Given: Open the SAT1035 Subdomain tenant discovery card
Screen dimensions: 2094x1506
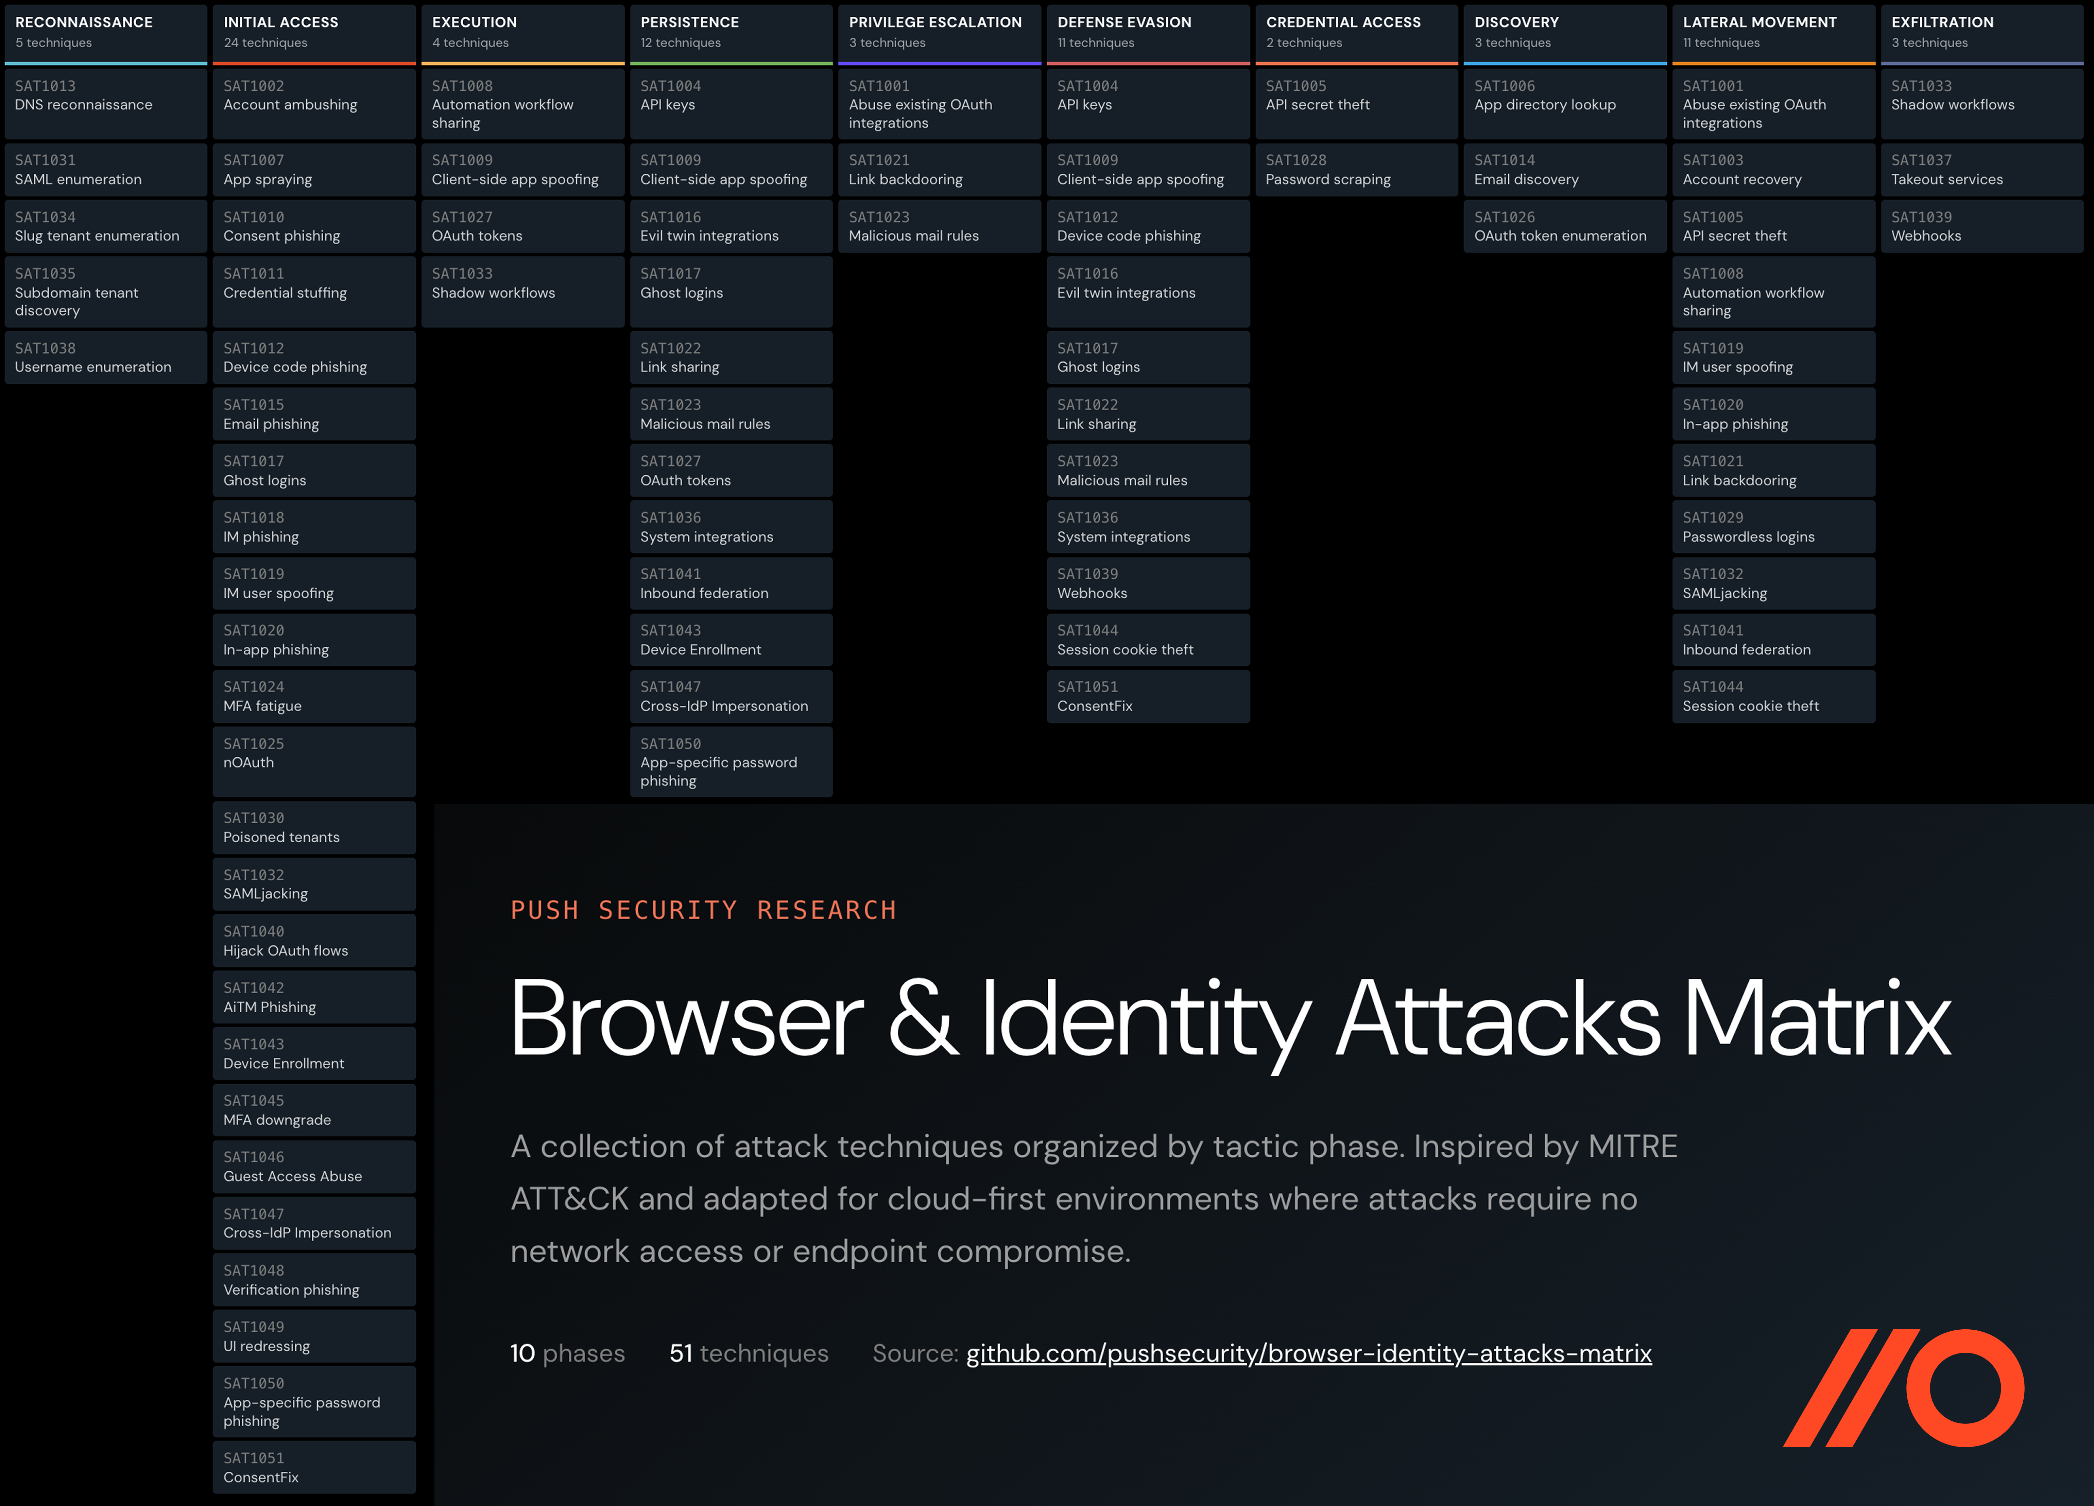Looking at the screenshot, I should (105, 292).
